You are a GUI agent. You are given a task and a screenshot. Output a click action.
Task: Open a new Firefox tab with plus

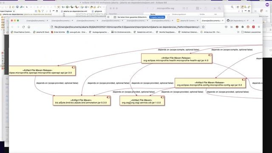(x=253, y=20)
